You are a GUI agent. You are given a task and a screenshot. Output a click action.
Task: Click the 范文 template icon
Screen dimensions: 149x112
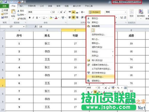coord(132,12)
